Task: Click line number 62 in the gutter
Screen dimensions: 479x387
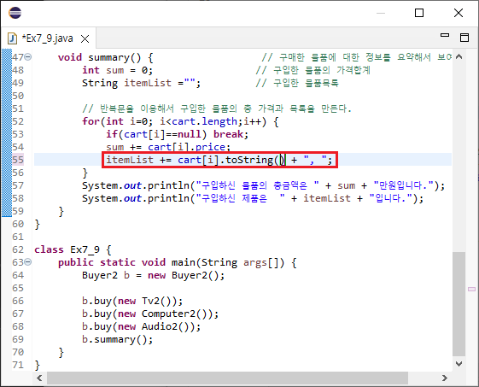Action: point(18,249)
